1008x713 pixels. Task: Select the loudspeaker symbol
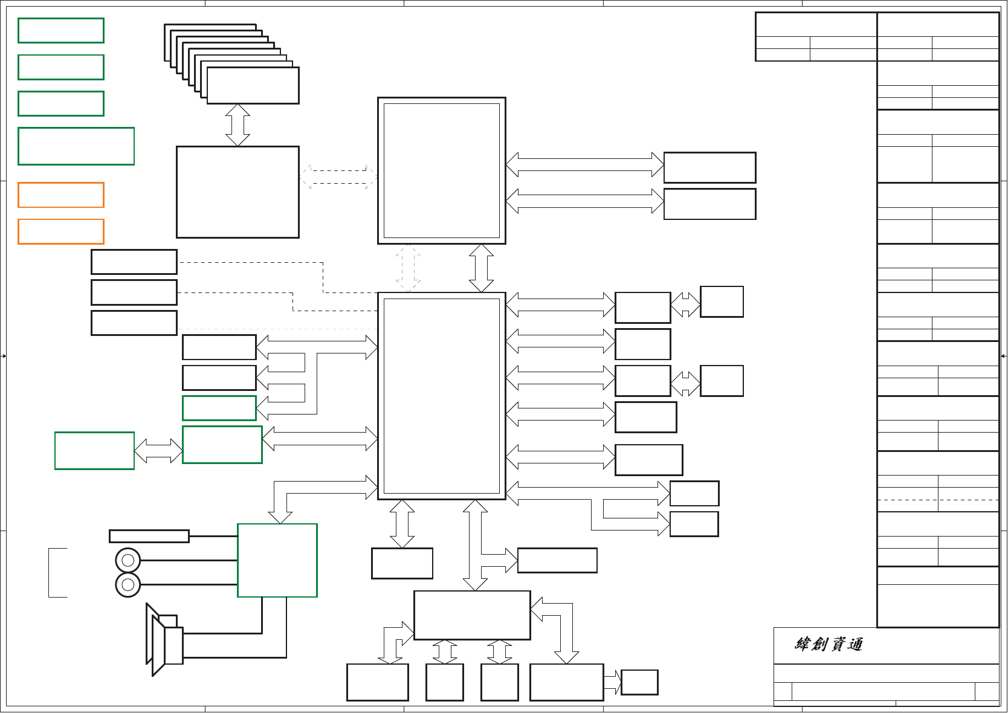coord(164,639)
